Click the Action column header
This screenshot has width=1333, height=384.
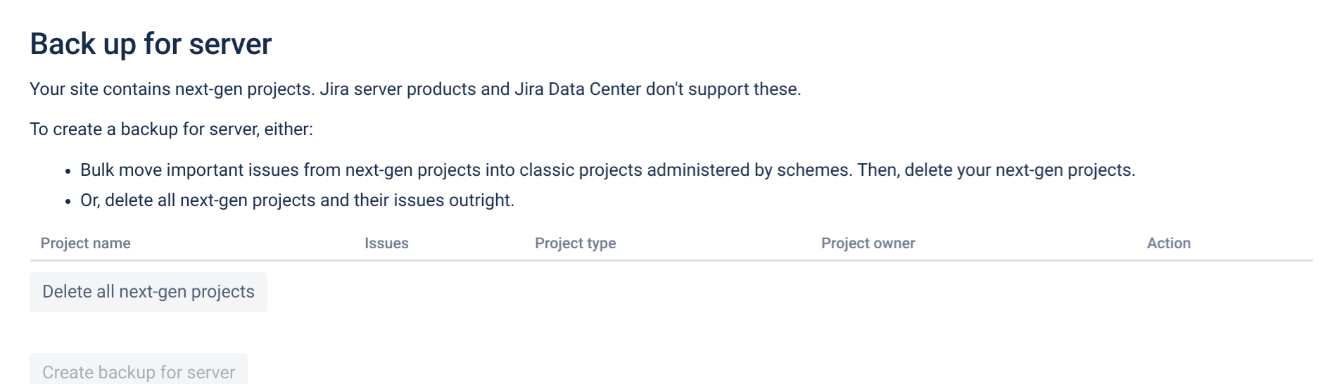pos(1168,243)
